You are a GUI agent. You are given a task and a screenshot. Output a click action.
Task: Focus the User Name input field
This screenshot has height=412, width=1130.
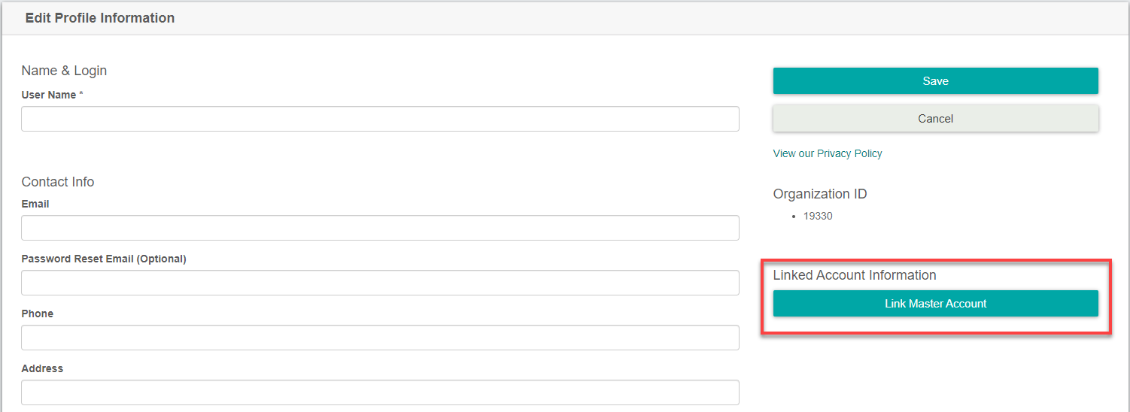(380, 119)
